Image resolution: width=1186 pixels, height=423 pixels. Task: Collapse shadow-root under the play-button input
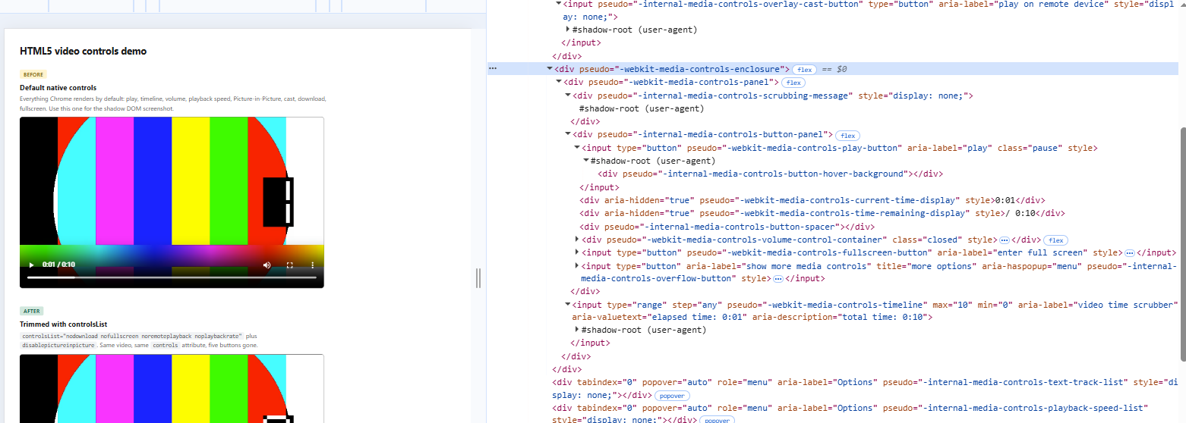(x=586, y=161)
